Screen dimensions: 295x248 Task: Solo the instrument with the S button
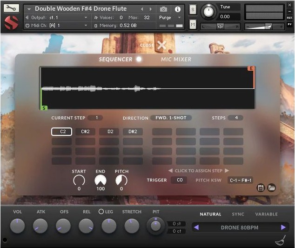[x=193, y=9]
